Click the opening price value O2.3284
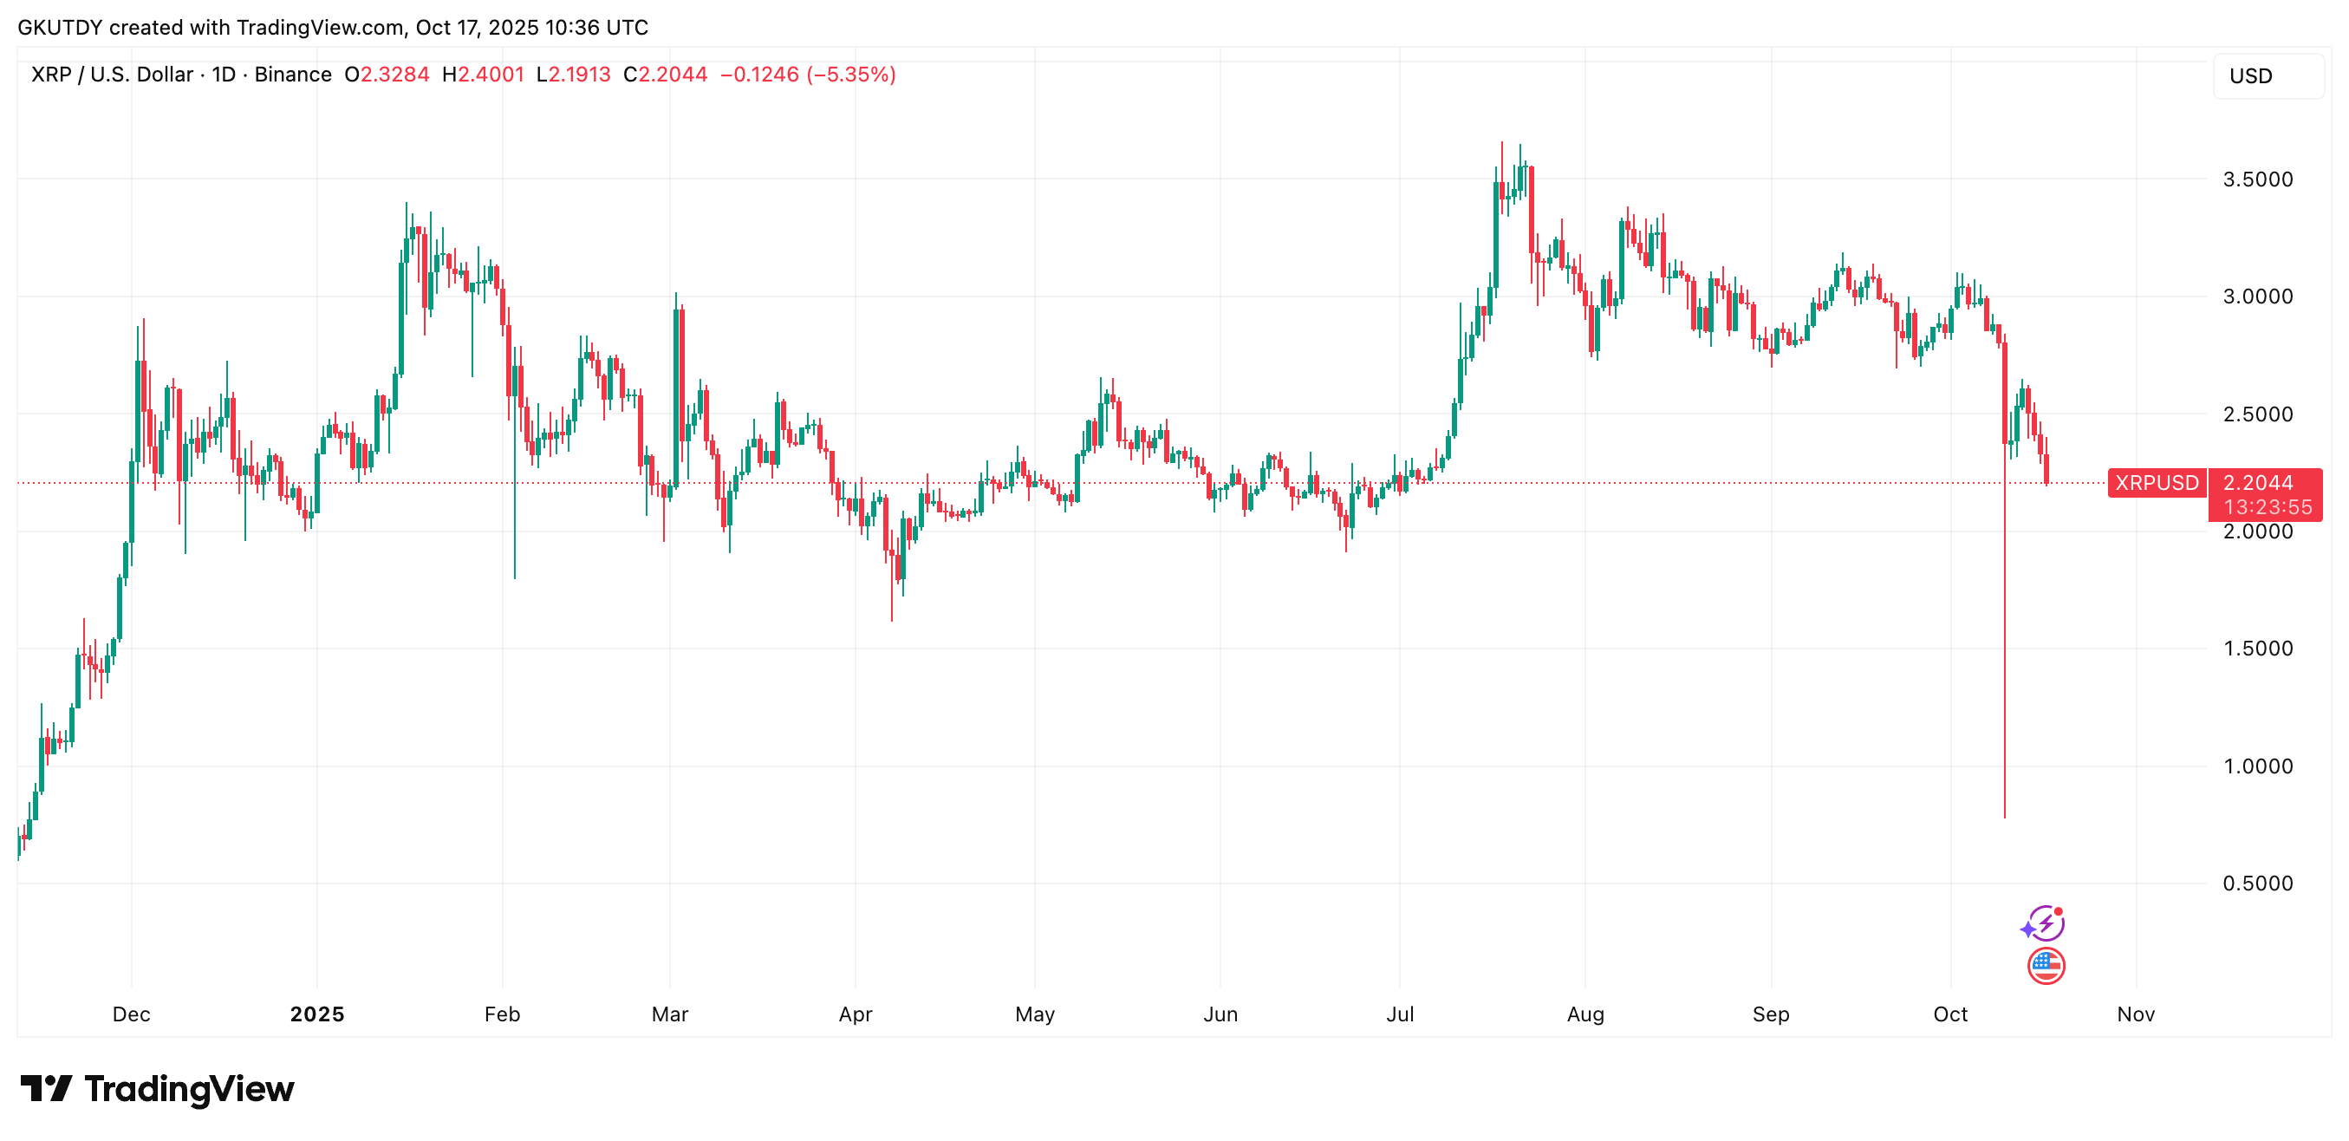This screenshot has width=2349, height=1141. [387, 75]
